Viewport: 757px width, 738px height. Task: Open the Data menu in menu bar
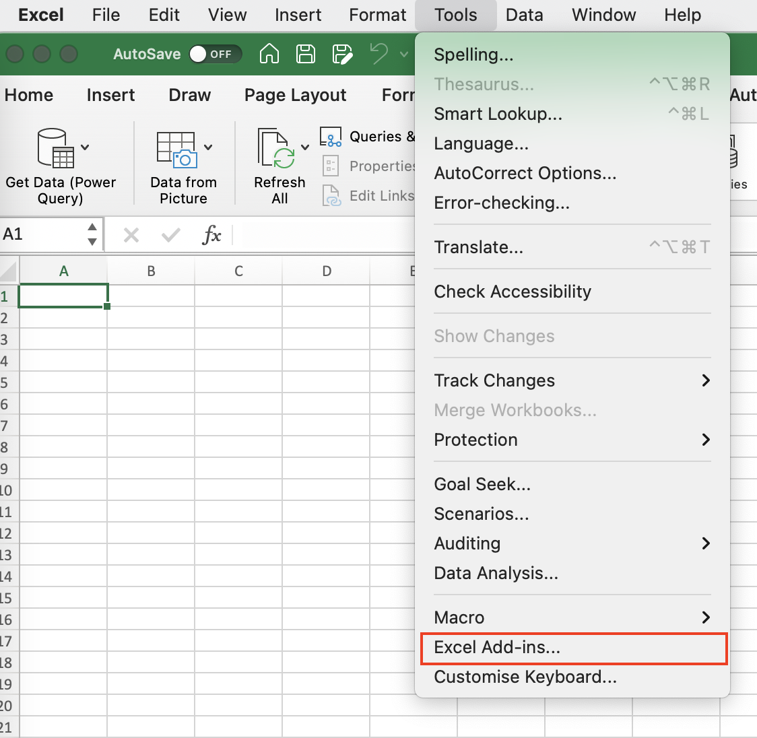click(x=524, y=15)
